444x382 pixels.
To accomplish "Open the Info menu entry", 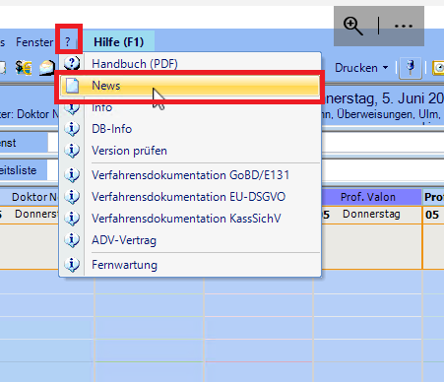I will 190,107.
